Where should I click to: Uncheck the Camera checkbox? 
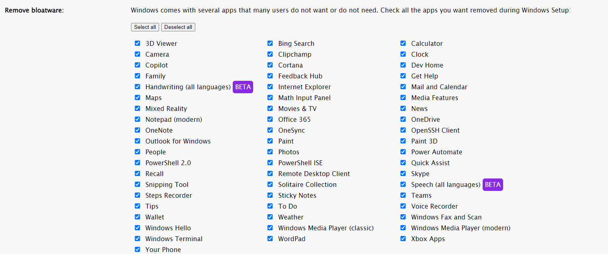pyautogui.click(x=137, y=54)
